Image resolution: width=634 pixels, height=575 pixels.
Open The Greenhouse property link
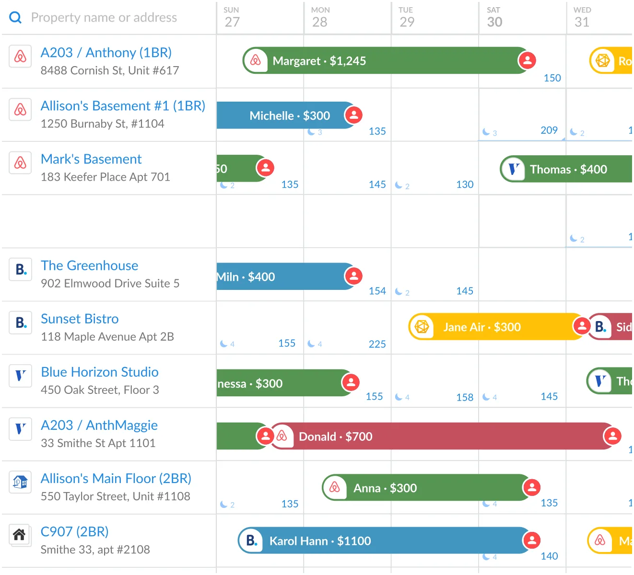[x=89, y=265]
